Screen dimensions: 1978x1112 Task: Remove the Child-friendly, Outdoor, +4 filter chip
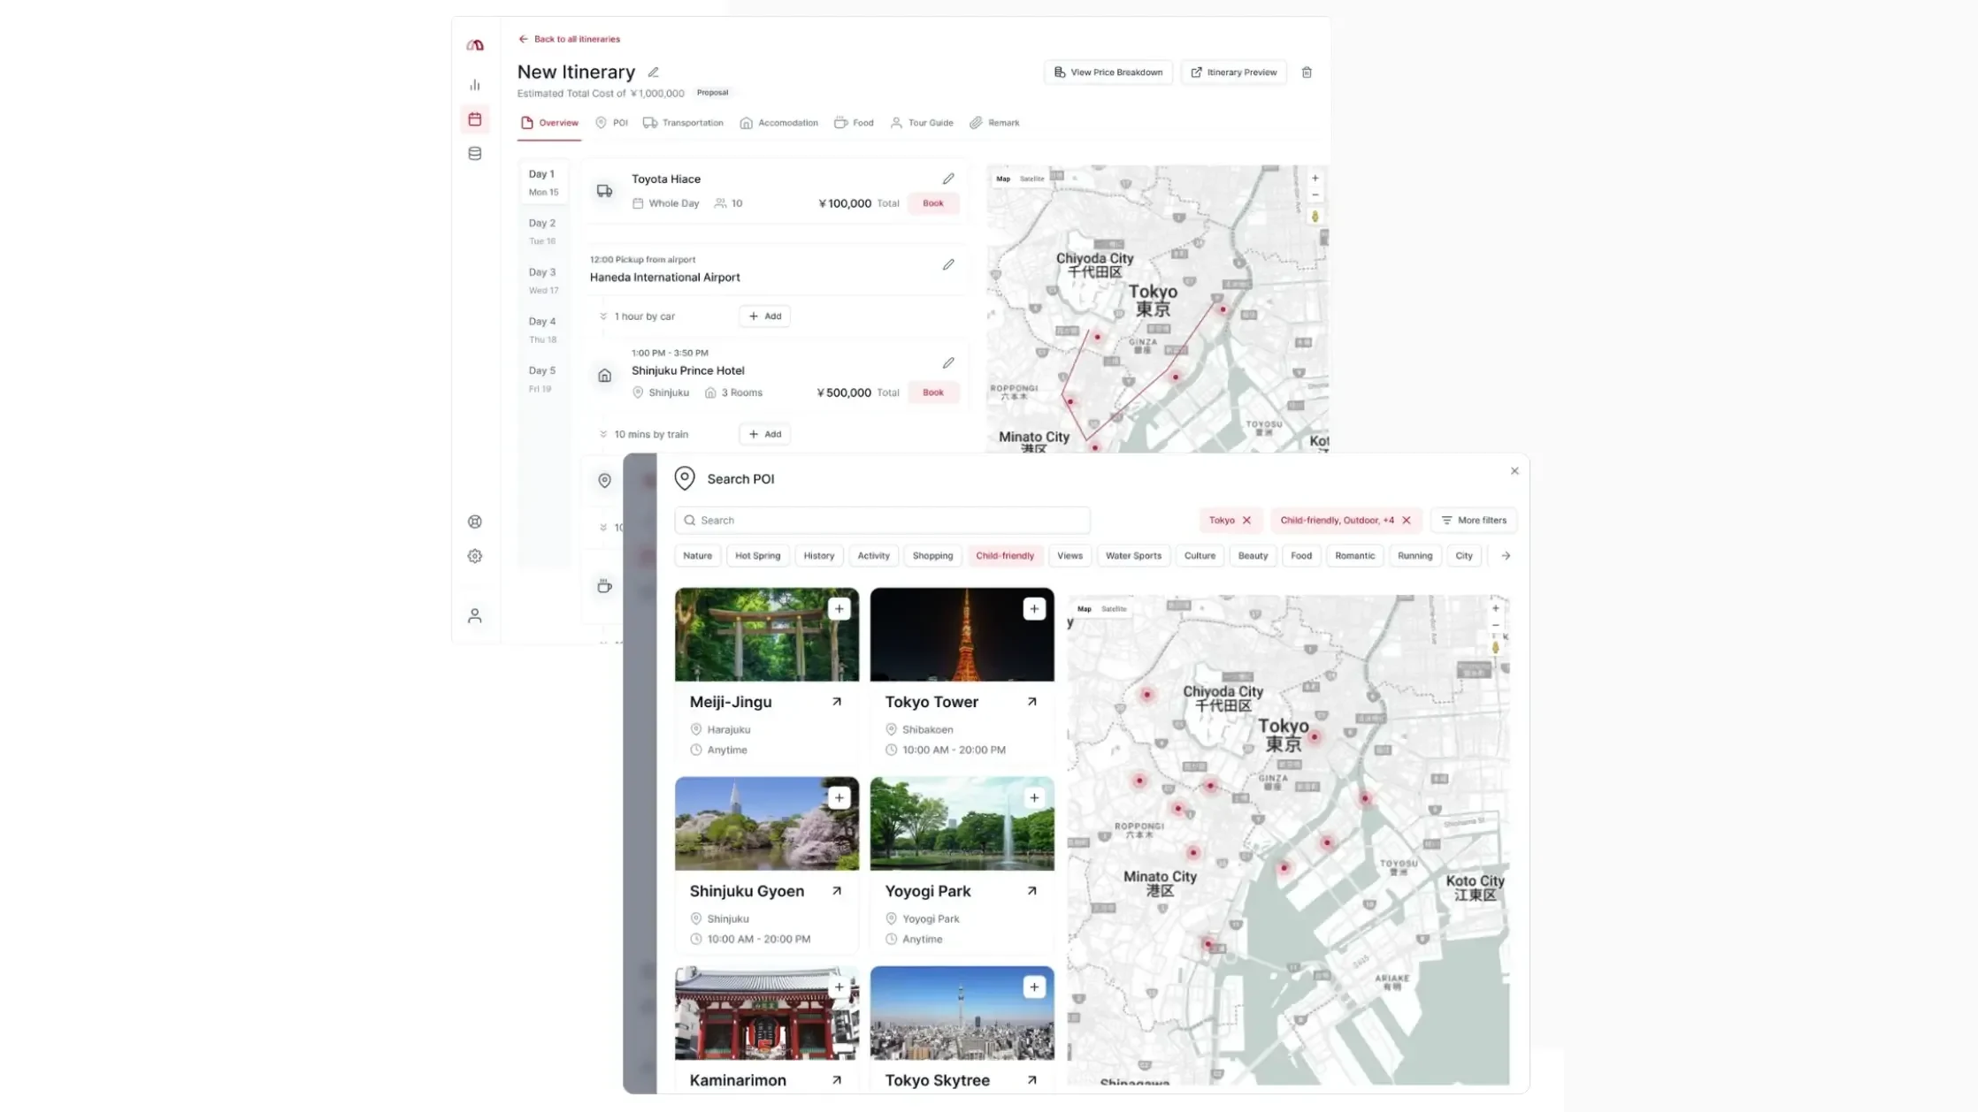1407,521
